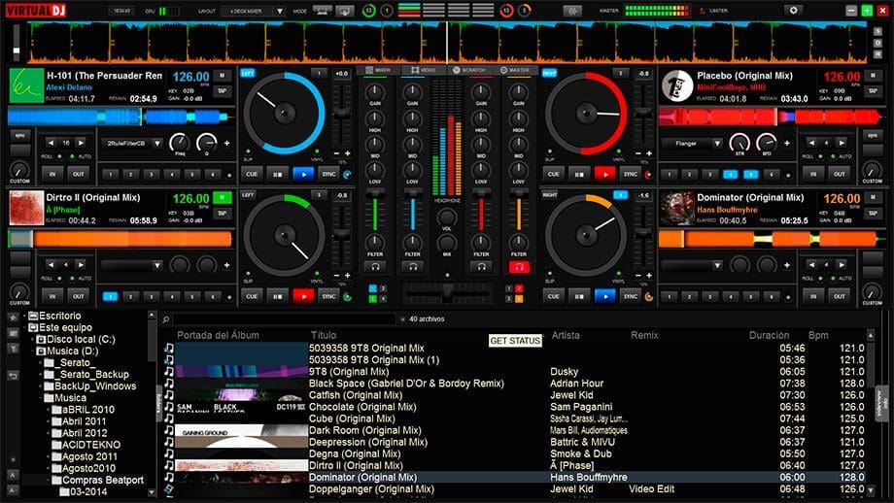Collapse the Escritorio tree node
Screen dimensions: 894x503
pyautogui.click(x=24, y=316)
